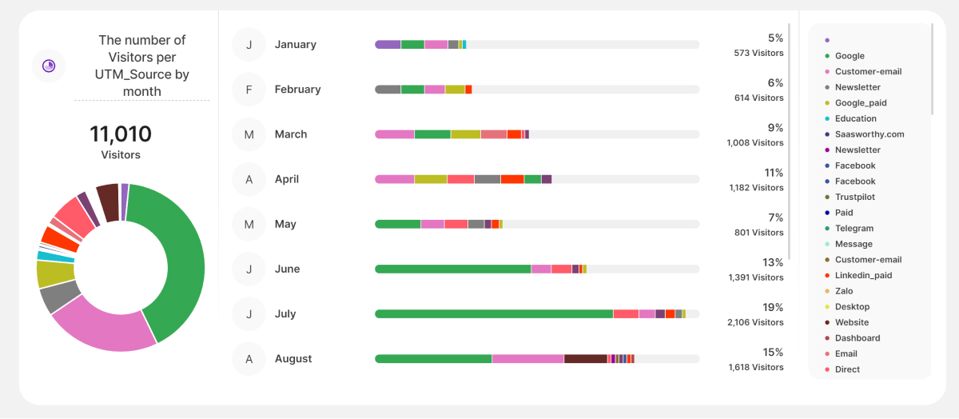Toggle the Trustpilot legend entry

click(855, 197)
